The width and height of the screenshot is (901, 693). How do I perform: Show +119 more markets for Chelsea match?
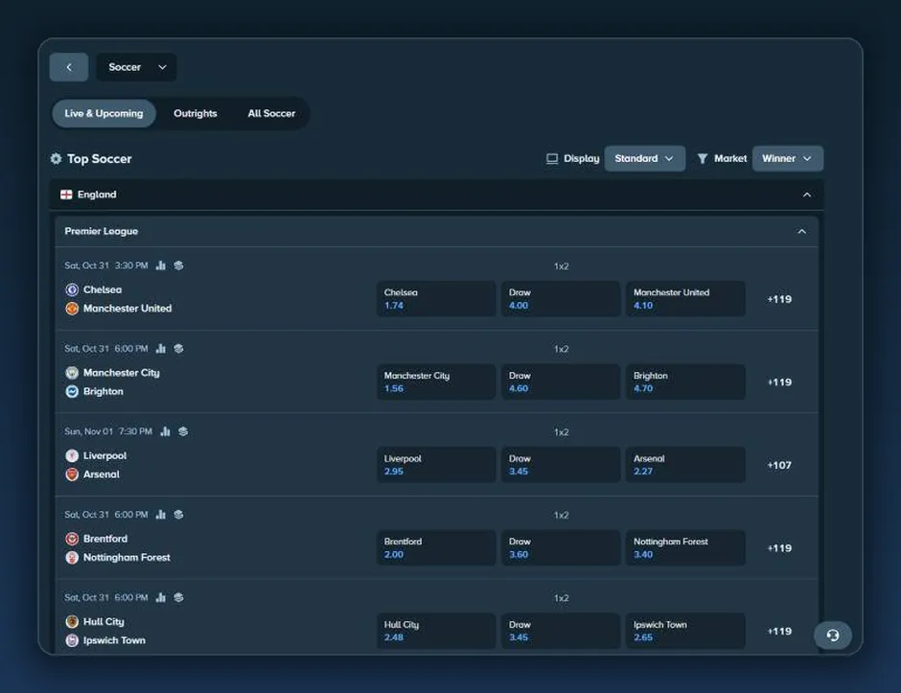[779, 299]
